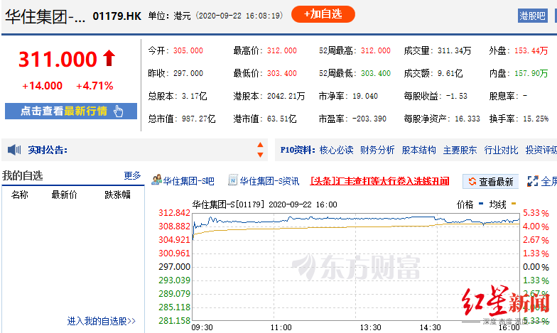Click 昨收 value 297.000

(188, 73)
